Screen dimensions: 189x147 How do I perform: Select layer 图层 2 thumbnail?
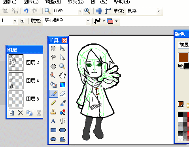point(16,63)
